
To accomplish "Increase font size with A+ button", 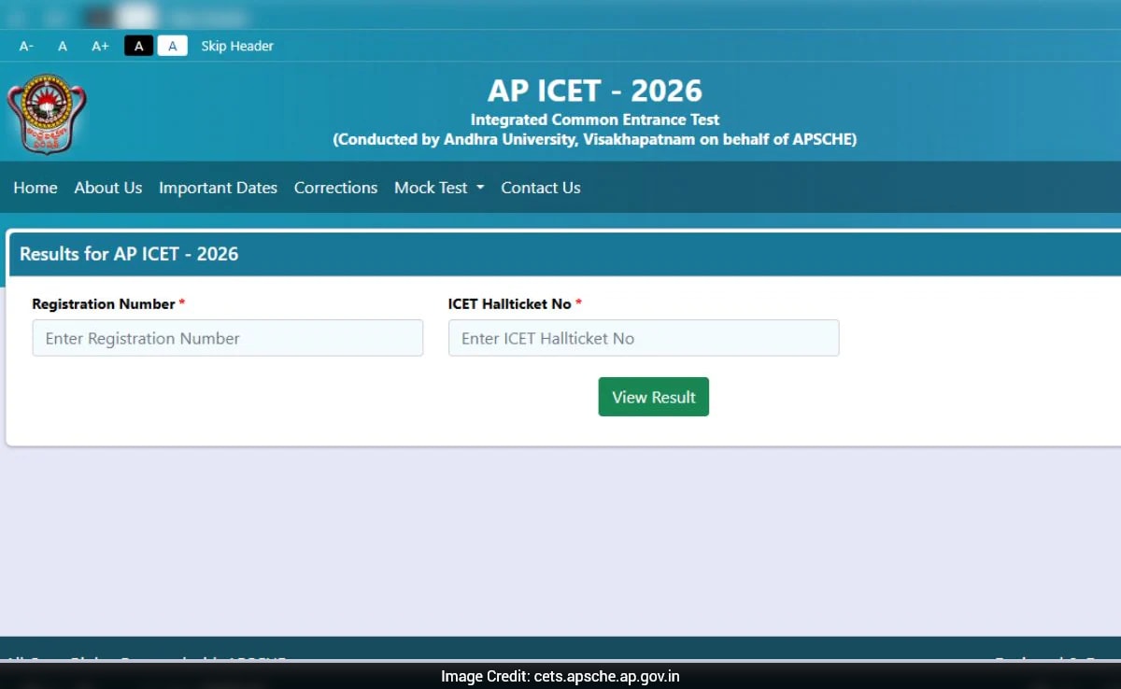I will pos(100,46).
